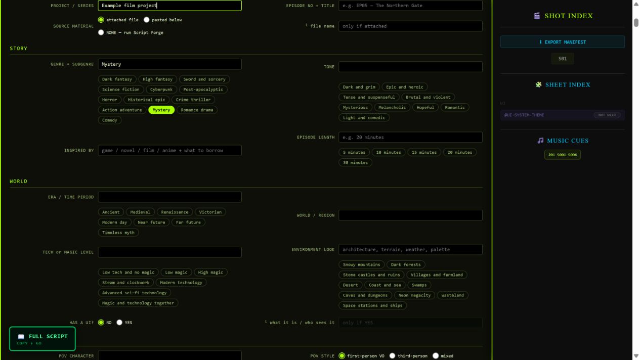Click Export Manifest button
This screenshot has height=360, width=640.
point(562,42)
